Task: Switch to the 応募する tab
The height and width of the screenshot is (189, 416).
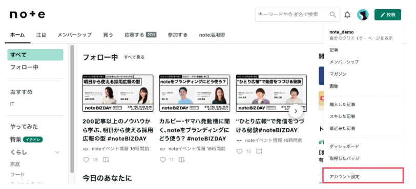Action: tap(140, 35)
